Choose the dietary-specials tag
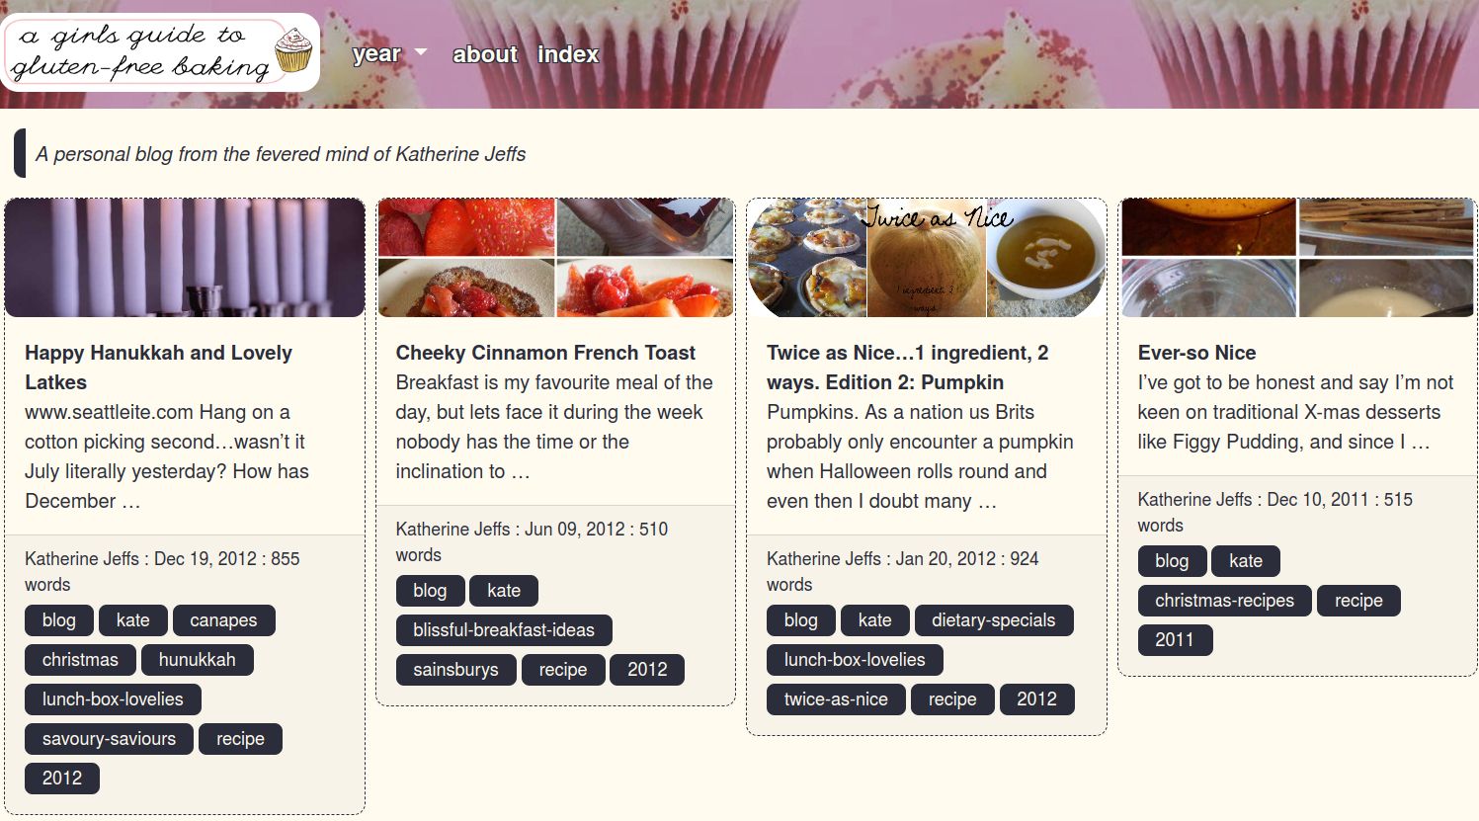This screenshot has width=1479, height=821. pyautogui.click(x=993, y=620)
